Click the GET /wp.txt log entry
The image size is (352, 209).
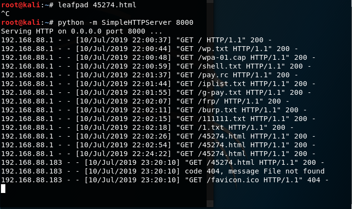[150, 49]
